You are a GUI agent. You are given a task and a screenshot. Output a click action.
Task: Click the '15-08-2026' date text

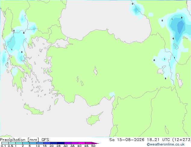click(130, 140)
